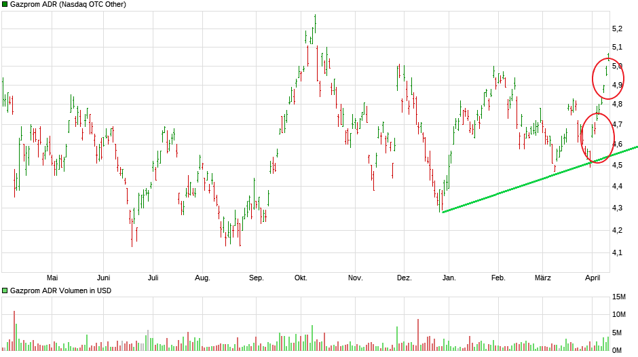This screenshot has height=357, width=638.
Task: Click the tallest red volume bar in early May
Action: [14, 331]
